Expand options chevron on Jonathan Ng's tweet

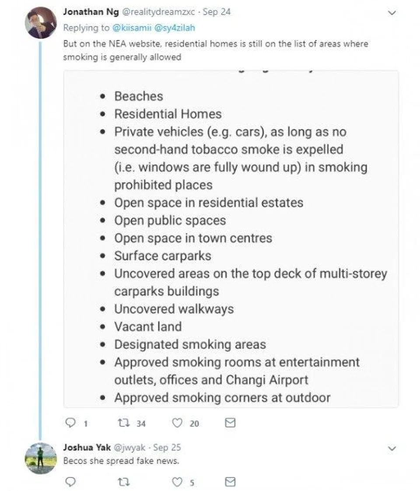392,13
